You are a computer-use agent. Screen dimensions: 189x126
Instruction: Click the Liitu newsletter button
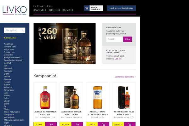click(127, 39)
